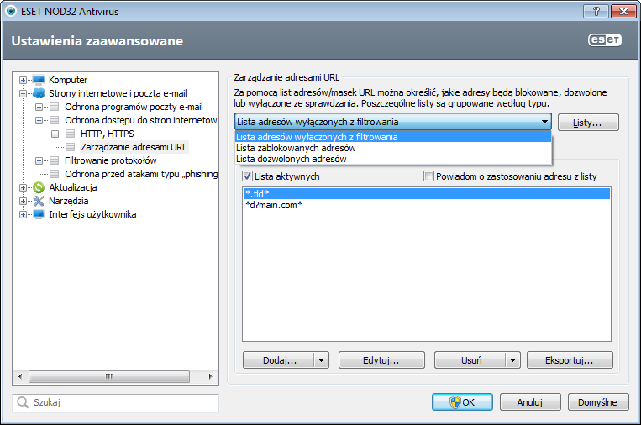Click the ESET logo in header
The width and height of the screenshot is (641, 425).
point(605,39)
